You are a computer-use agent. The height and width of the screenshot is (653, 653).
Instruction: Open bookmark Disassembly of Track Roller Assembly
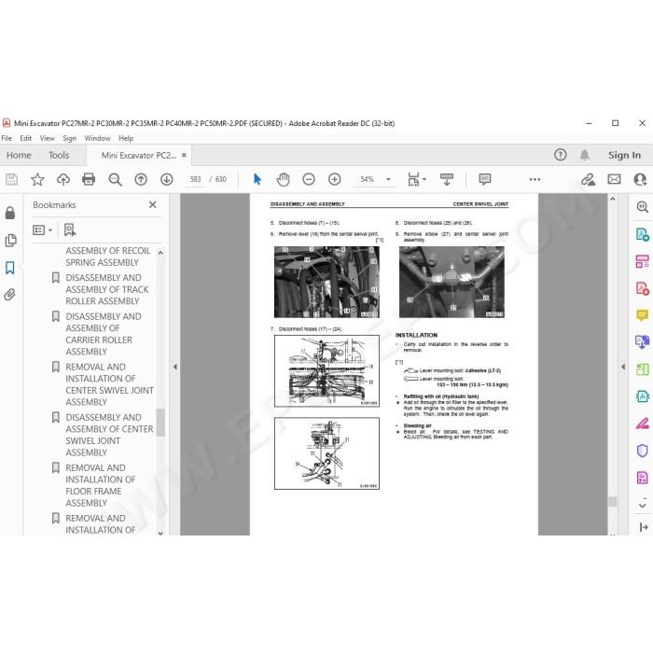pyautogui.click(x=107, y=289)
